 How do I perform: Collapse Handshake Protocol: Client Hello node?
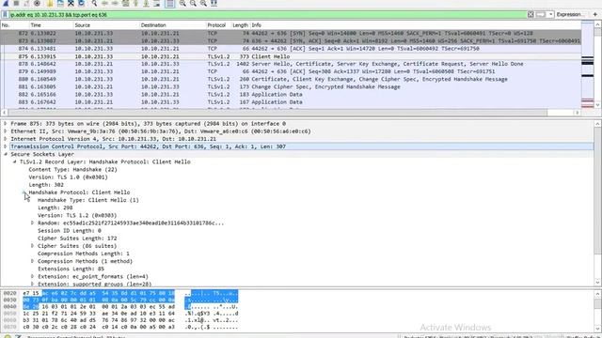tap(24, 192)
